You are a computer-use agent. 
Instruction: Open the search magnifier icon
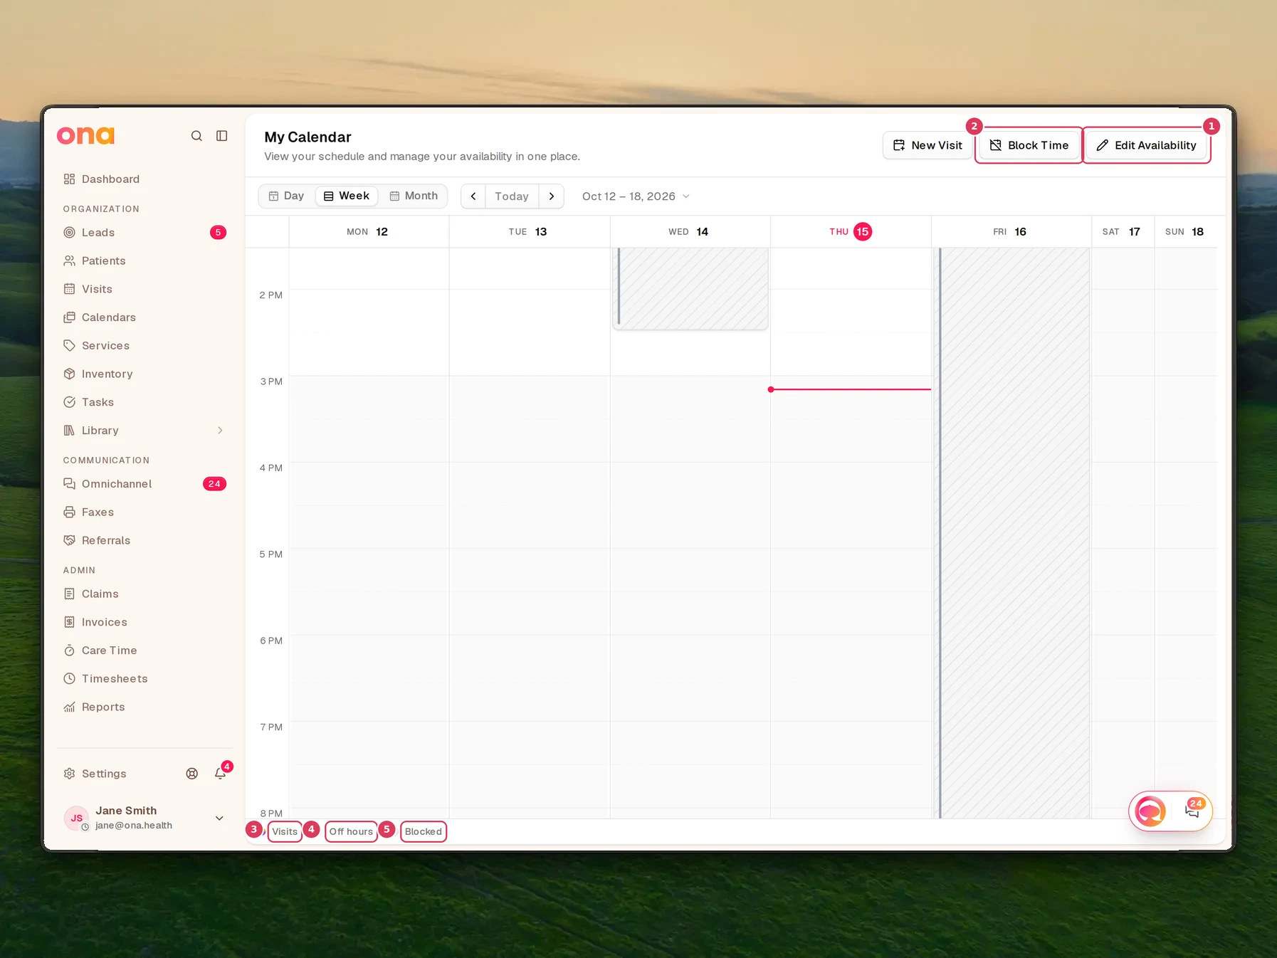click(x=196, y=136)
